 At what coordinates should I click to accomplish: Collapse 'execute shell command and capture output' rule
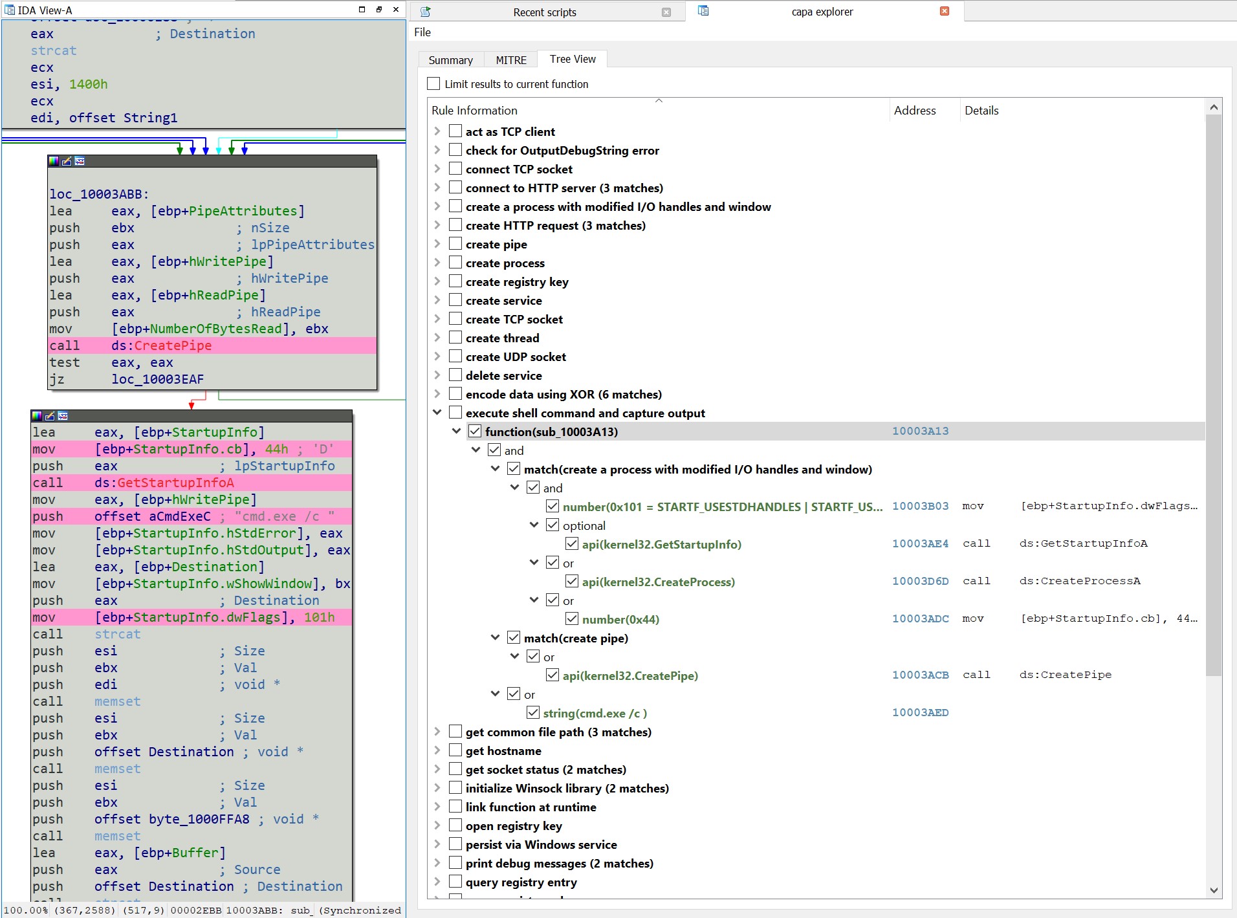click(437, 413)
